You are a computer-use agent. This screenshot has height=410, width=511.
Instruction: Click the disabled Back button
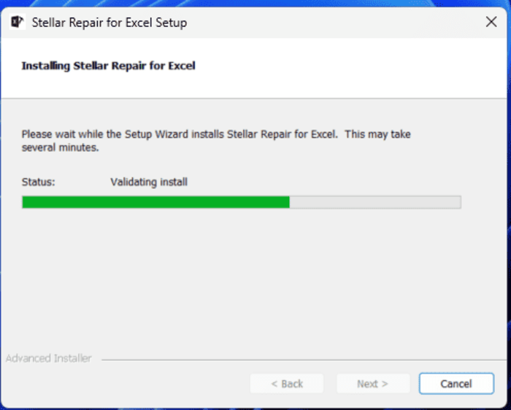[x=287, y=384]
